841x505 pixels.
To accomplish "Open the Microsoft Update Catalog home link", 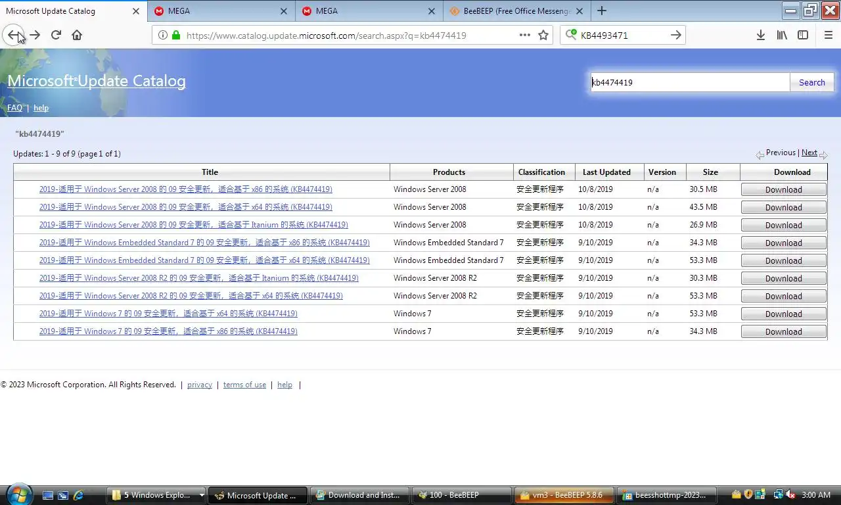I will pyautogui.click(x=97, y=81).
